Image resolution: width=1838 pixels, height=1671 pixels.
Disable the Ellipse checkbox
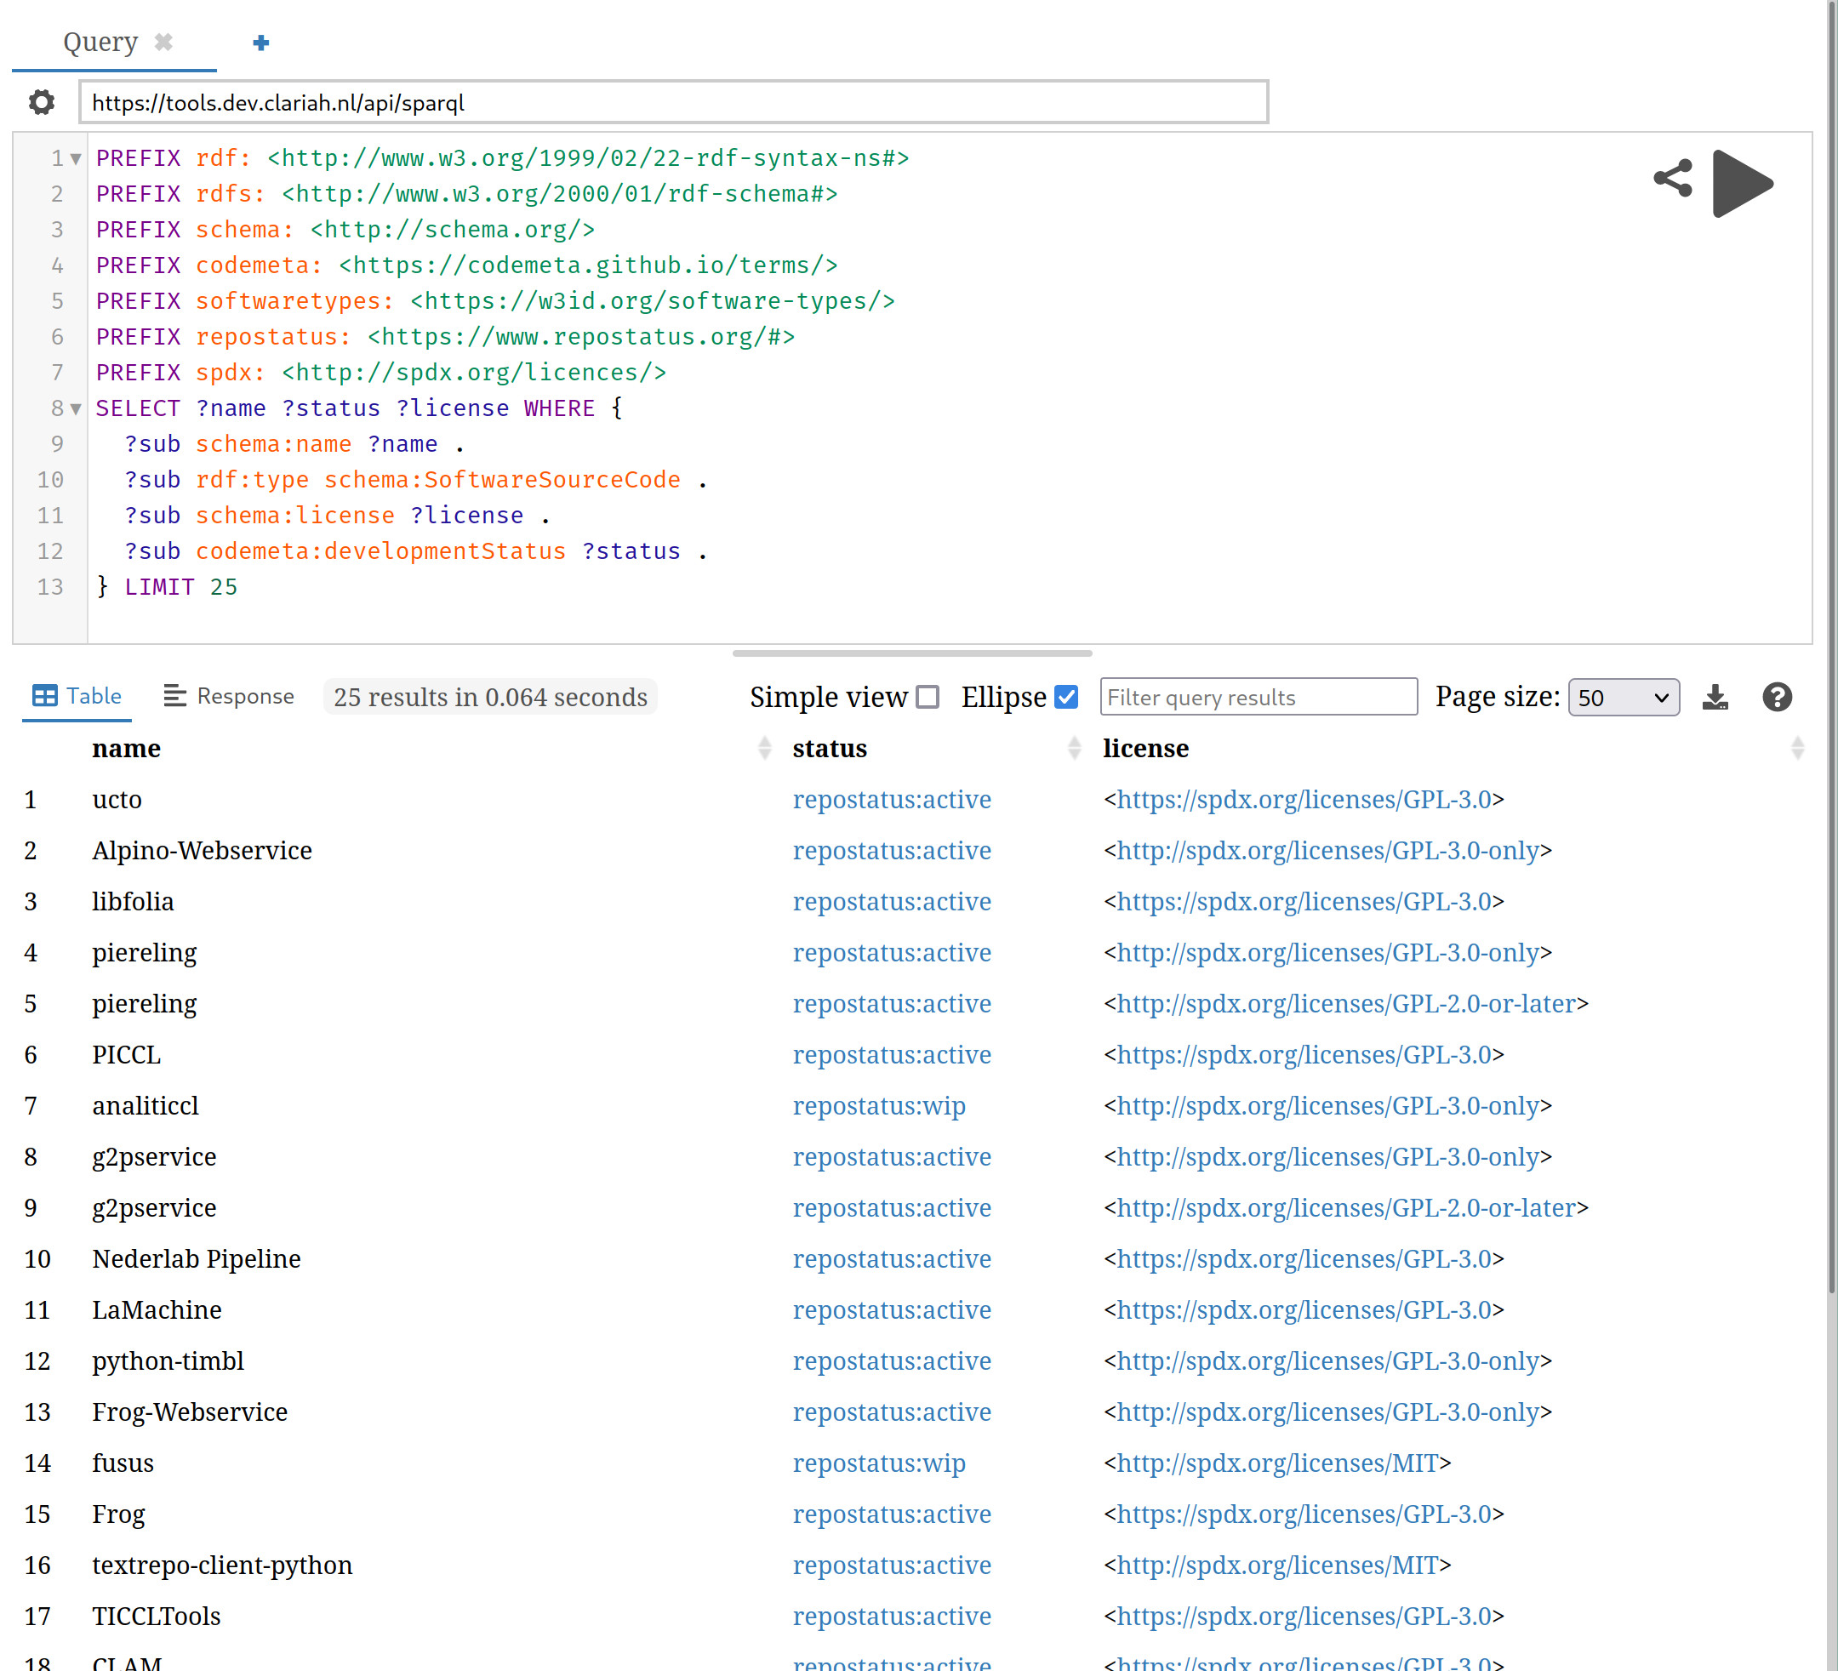click(x=1065, y=698)
